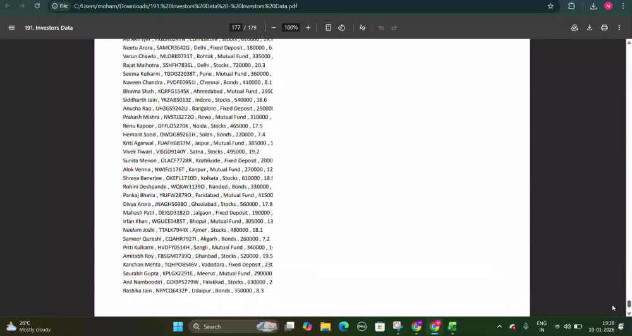Open the Chrome profile avatar

coord(608,6)
